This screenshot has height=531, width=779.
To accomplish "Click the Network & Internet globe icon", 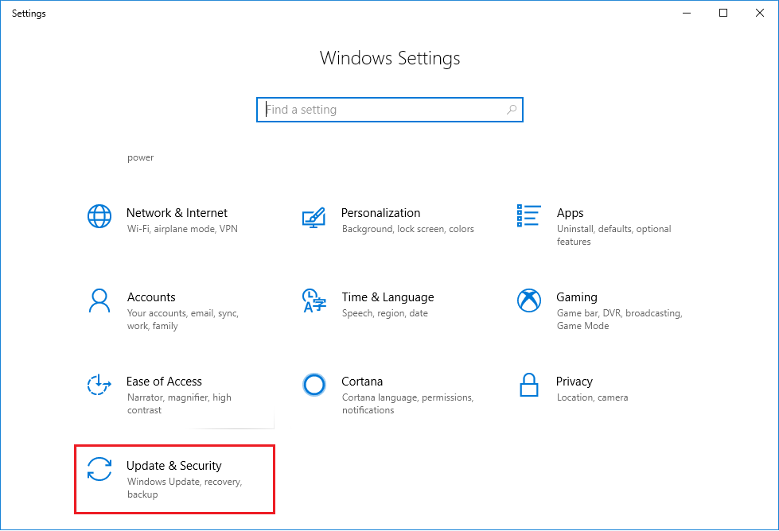I will pyautogui.click(x=99, y=216).
